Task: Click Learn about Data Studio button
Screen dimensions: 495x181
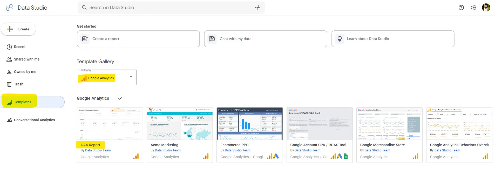Action: point(393,39)
